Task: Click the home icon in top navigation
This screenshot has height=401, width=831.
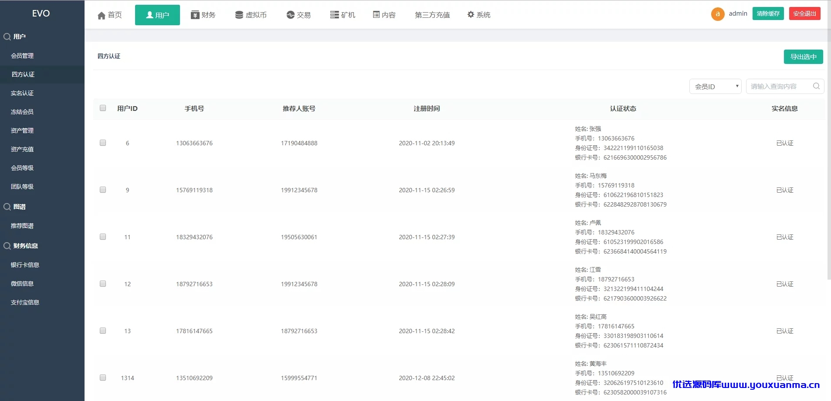Action: [x=102, y=15]
